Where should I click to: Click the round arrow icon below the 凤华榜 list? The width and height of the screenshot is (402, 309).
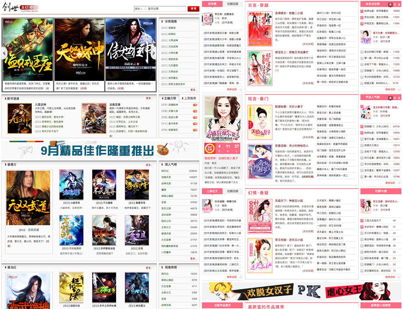click(x=241, y=90)
